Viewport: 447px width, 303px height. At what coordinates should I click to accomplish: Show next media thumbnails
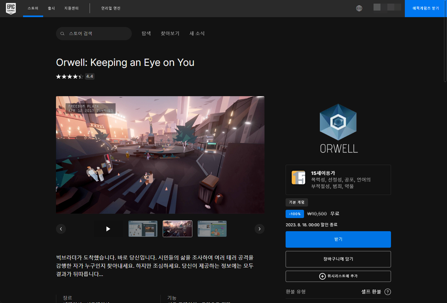click(260, 229)
